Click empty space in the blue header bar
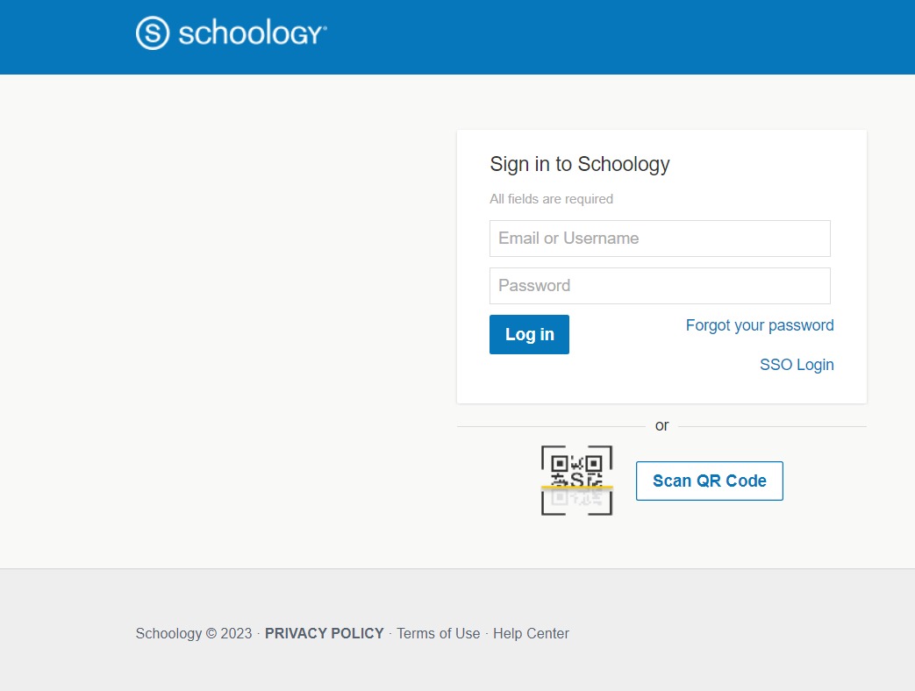 click(614, 37)
